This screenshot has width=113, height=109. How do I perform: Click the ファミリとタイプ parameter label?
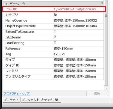coord(18,76)
